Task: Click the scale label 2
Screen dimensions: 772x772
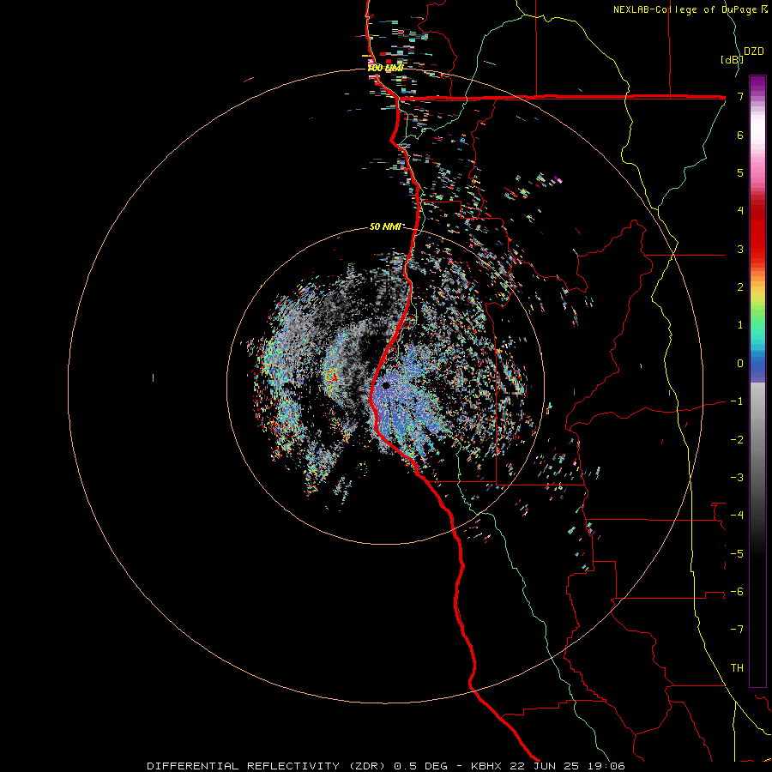Action: (x=740, y=287)
